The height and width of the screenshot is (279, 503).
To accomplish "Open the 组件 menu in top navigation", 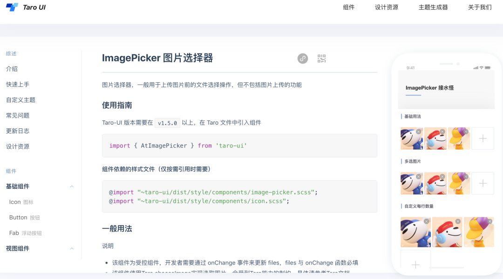I will click(349, 7).
